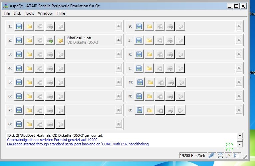Click the folder icon in slot J

coord(149,40)
